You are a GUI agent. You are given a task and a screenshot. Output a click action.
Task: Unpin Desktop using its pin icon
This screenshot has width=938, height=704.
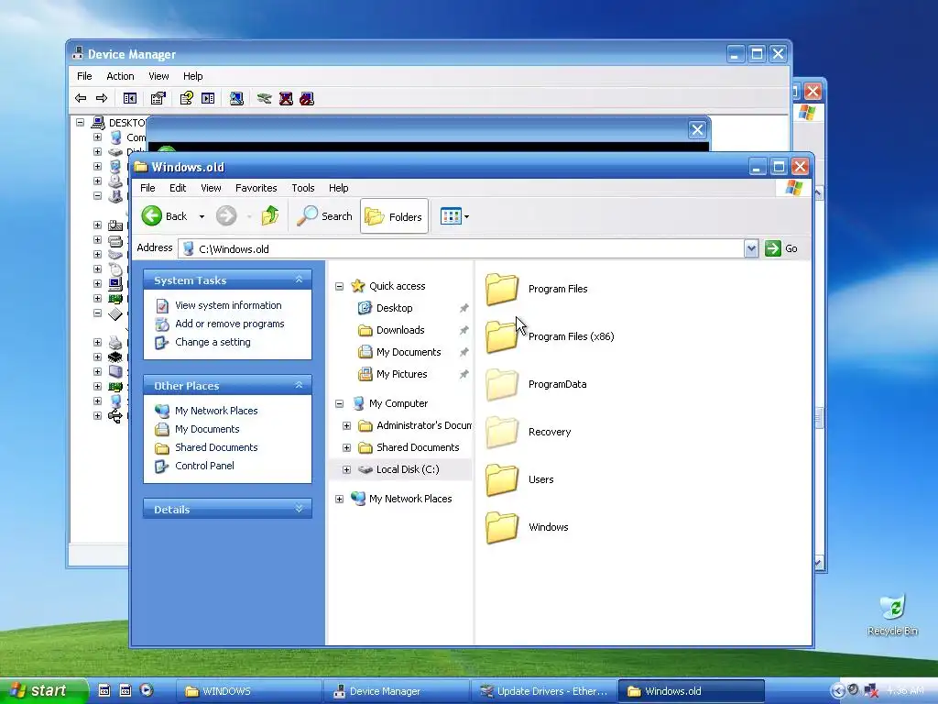point(464,308)
